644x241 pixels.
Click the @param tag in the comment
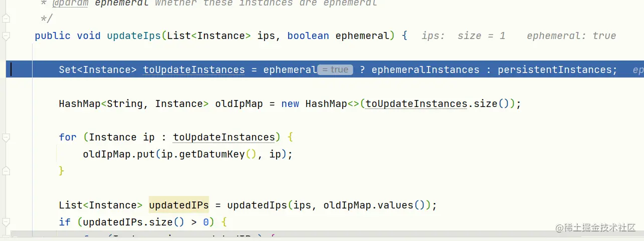pos(70,3)
